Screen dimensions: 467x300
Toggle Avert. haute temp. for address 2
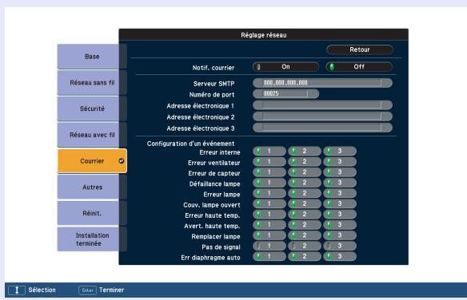305,225
